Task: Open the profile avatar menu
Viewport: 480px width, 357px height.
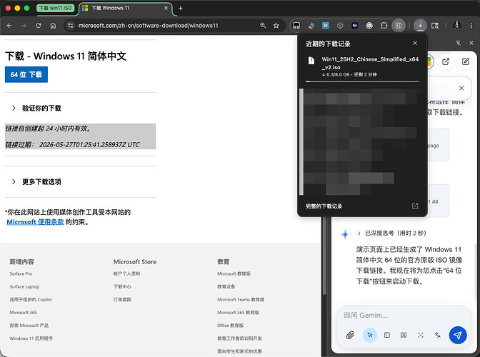Action: (x=456, y=26)
